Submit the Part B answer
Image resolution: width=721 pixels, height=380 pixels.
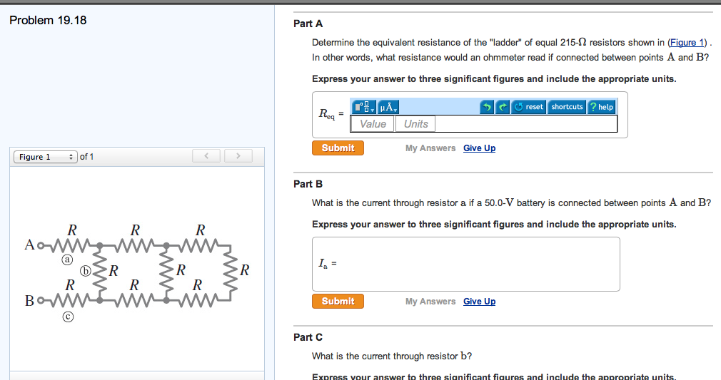pyautogui.click(x=338, y=302)
